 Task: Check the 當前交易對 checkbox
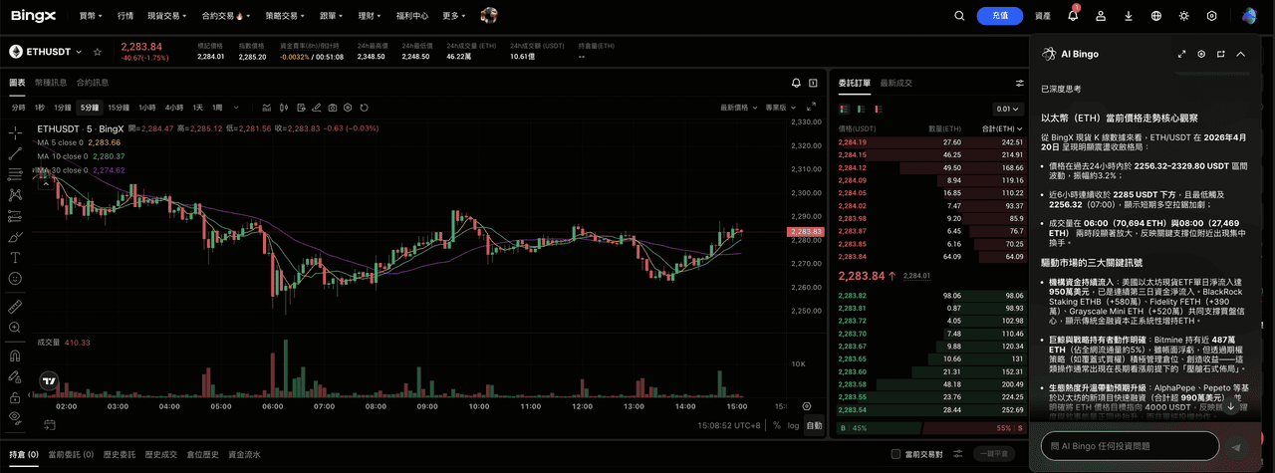pyautogui.click(x=895, y=454)
